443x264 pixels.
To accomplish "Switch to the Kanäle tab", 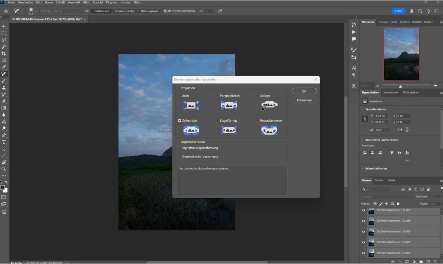I will coord(379,180).
